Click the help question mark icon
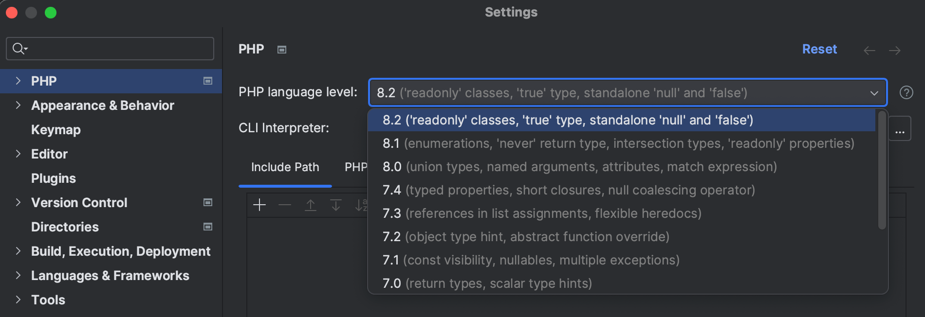The image size is (925, 317). (906, 92)
